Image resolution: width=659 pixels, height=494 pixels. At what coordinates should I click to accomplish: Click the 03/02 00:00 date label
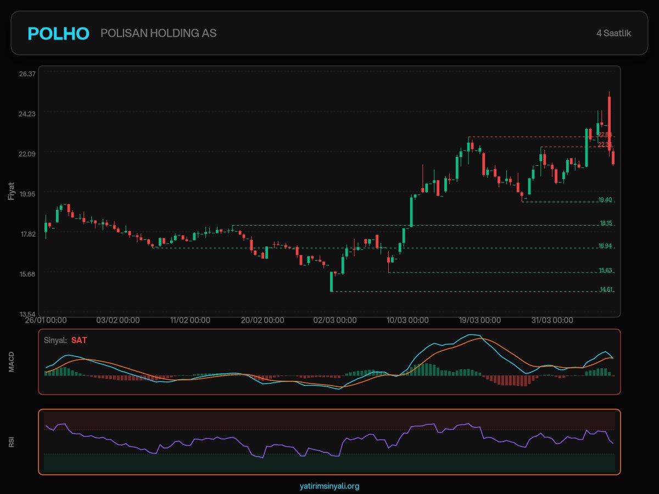118,320
